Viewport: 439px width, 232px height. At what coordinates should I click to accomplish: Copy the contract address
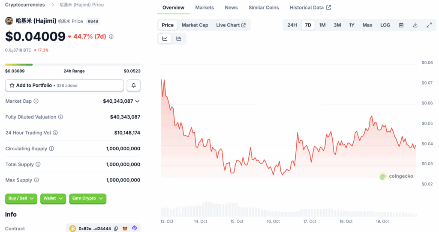pyautogui.click(x=116, y=229)
